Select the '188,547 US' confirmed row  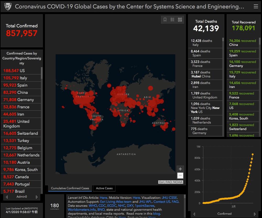coord(21,71)
